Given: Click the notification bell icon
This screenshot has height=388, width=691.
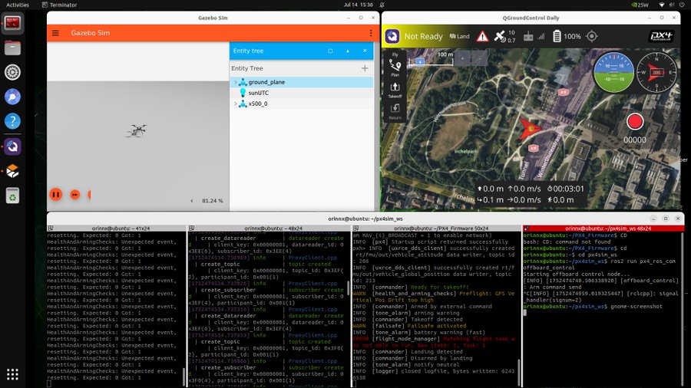Looking at the screenshot, I should pos(382,5).
